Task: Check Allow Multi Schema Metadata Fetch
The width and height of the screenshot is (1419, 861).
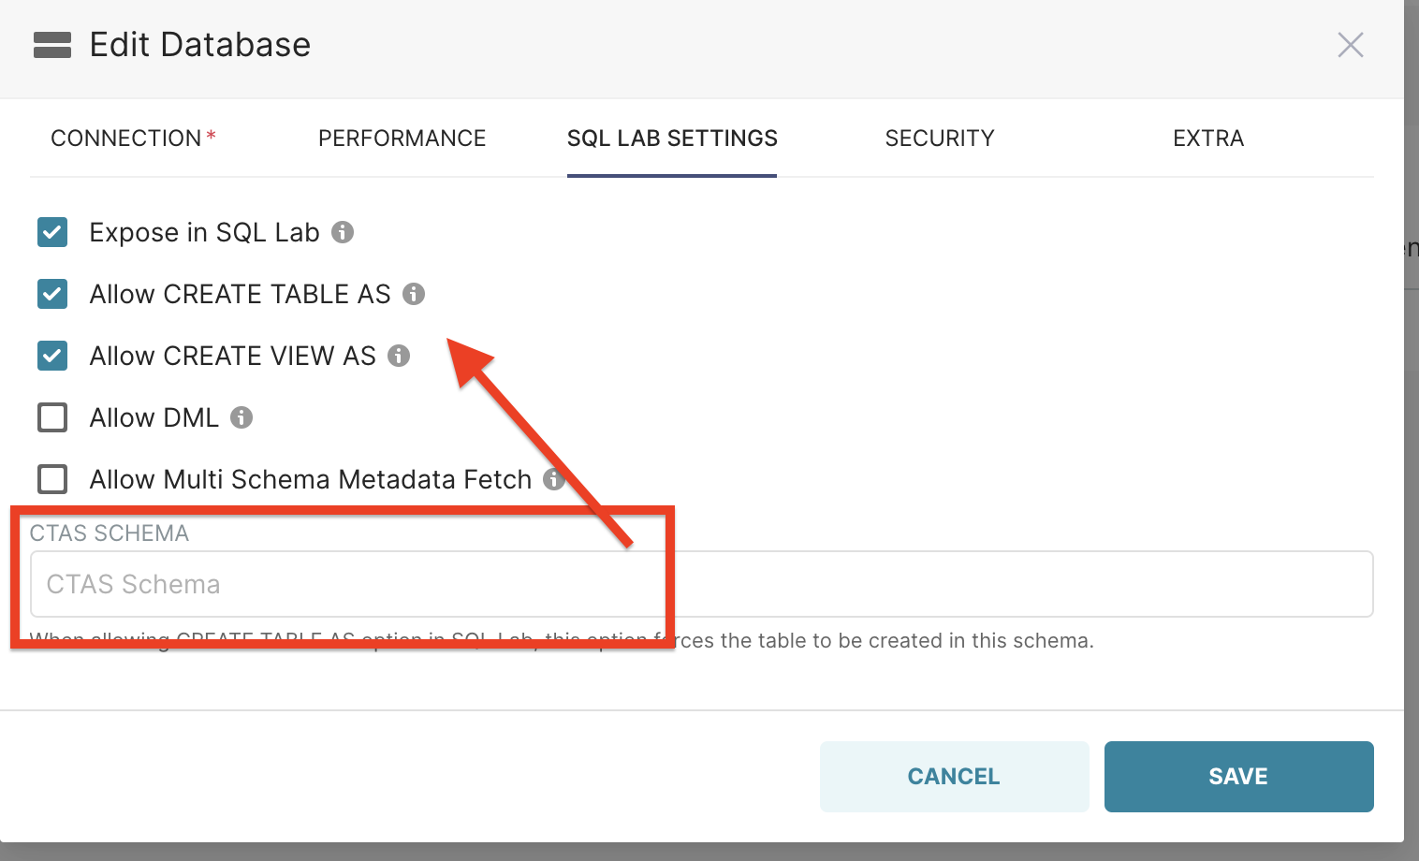Action: 52,479
